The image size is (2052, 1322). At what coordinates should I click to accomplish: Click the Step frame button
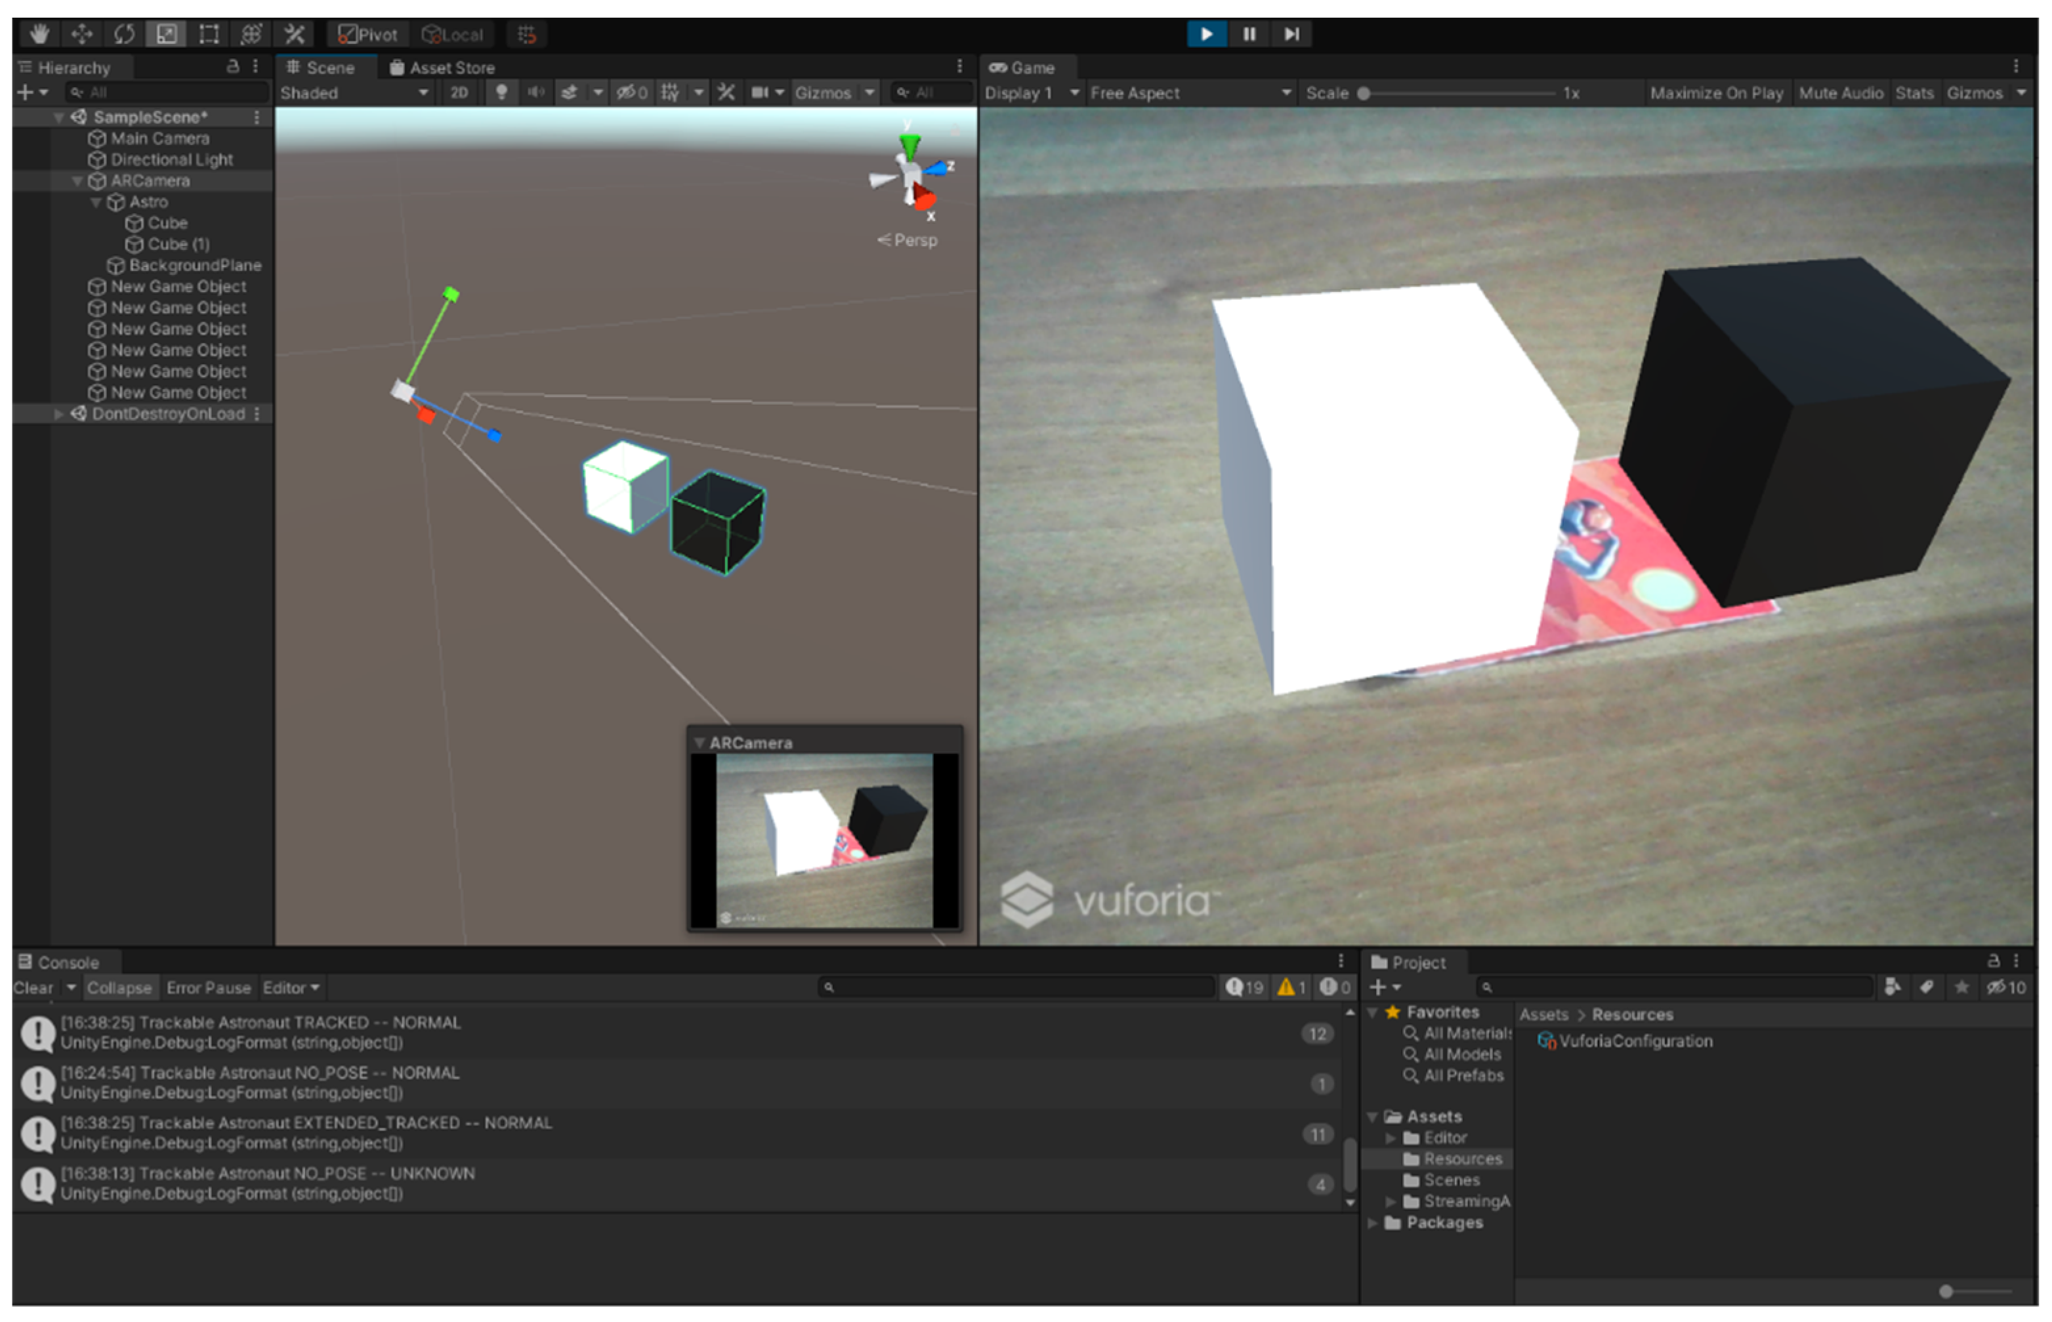click(1291, 34)
